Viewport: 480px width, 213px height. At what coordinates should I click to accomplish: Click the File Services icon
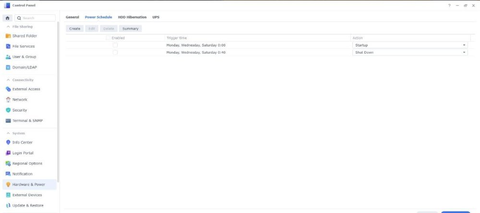pyautogui.click(x=8, y=46)
